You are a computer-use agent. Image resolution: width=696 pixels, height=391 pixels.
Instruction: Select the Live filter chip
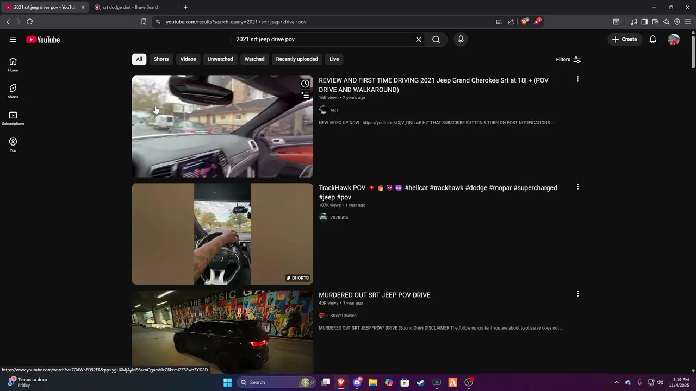coord(334,59)
